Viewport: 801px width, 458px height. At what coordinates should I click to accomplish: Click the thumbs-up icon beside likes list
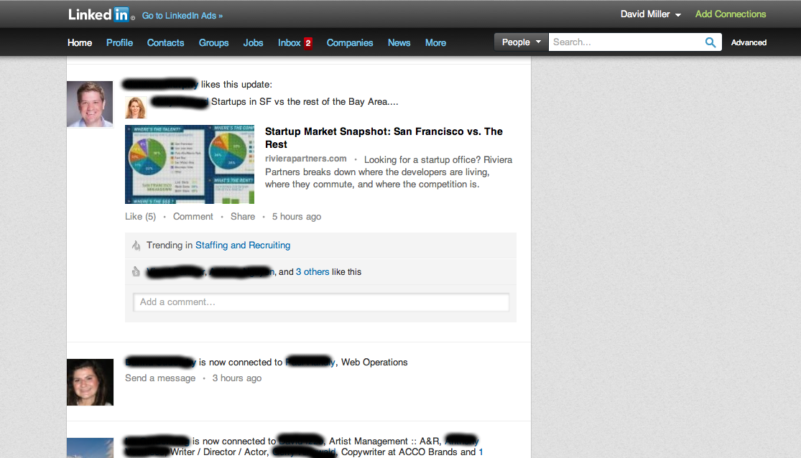click(x=136, y=271)
